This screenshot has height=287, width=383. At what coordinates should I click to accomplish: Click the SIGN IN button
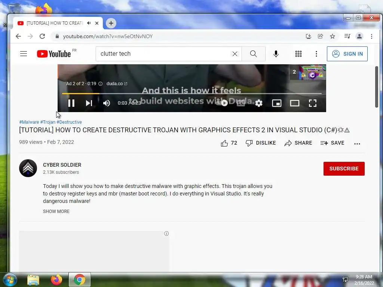[347, 54]
